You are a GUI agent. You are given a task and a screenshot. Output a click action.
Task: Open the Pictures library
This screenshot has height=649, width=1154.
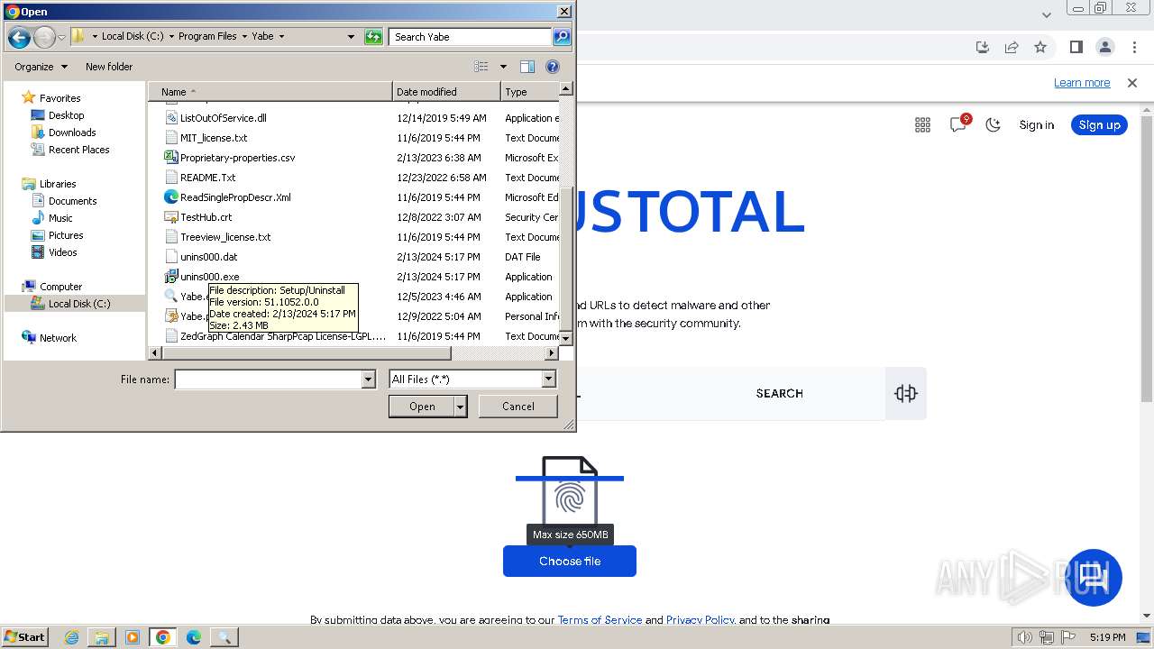(66, 235)
